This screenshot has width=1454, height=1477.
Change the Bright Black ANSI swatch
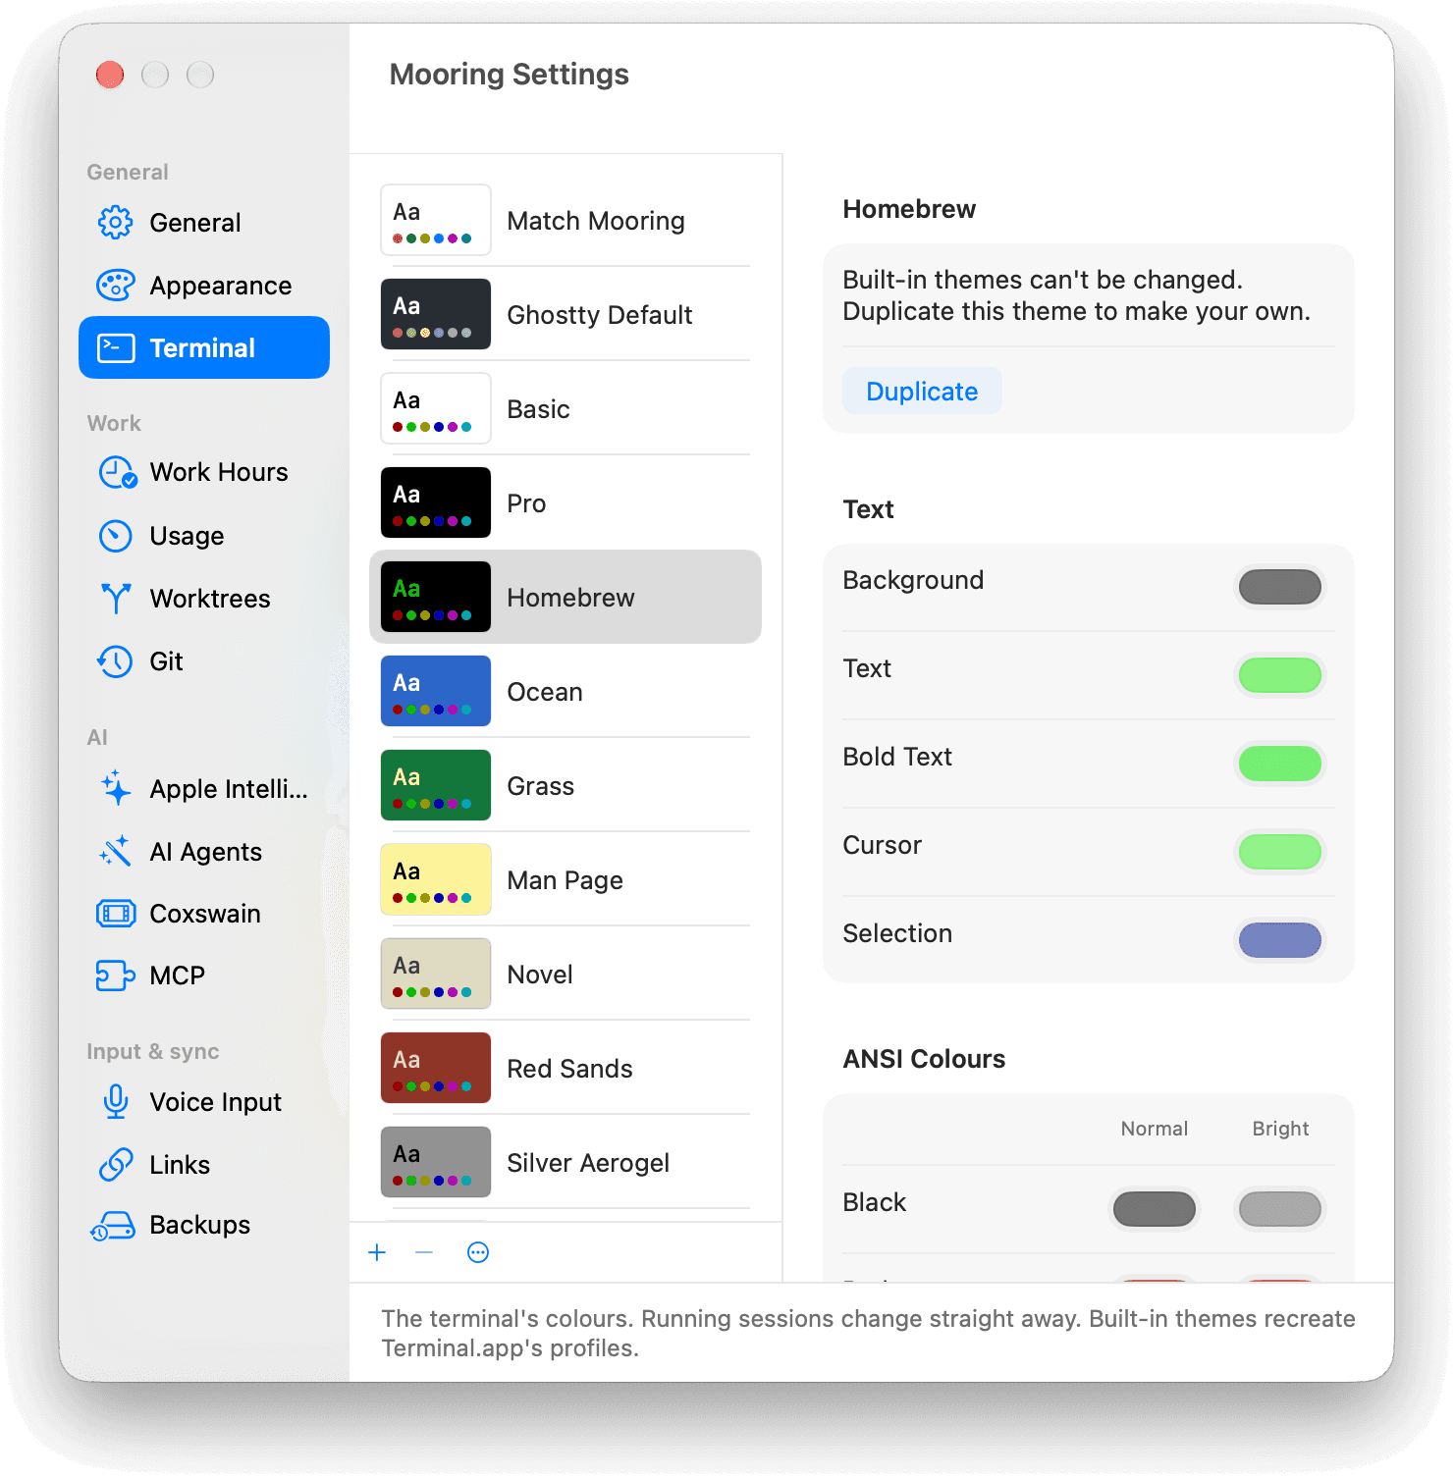pos(1280,1209)
